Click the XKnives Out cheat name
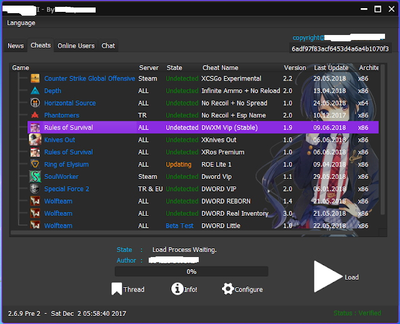 [x=219, y=139]
